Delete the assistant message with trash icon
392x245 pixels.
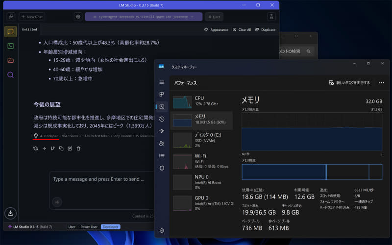pos(78,148)
